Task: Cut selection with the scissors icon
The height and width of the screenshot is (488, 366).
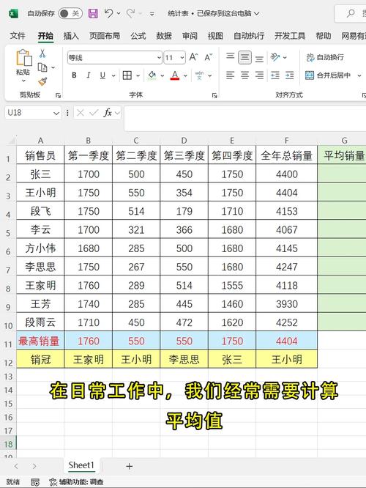Action: [42, 53]
